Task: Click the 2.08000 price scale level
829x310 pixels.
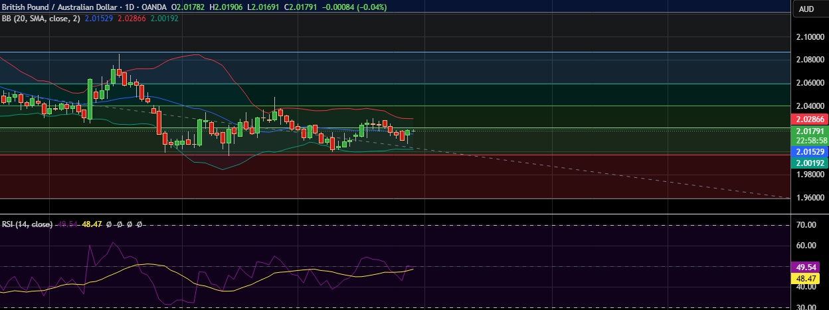Action: click(x=810, y=60)
